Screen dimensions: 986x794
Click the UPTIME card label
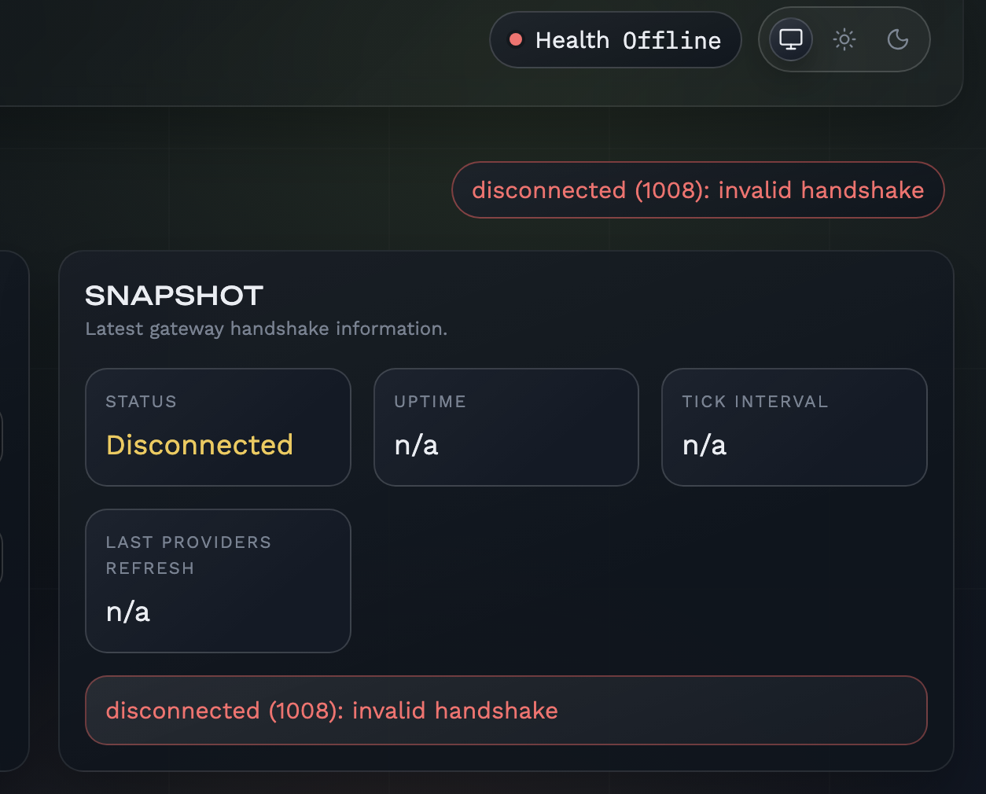point(430,402)
